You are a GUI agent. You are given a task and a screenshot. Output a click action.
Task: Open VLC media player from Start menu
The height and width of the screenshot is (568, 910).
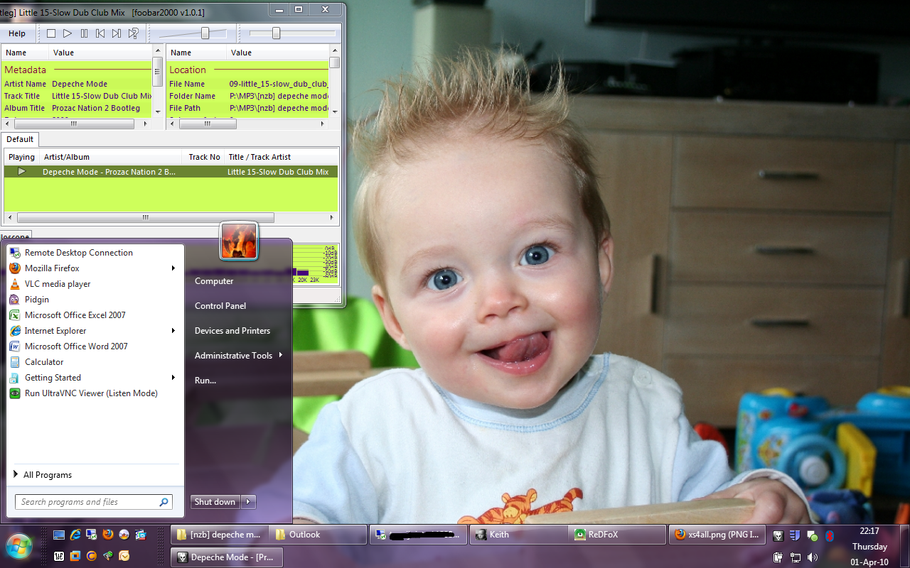[x=58, y=284]
